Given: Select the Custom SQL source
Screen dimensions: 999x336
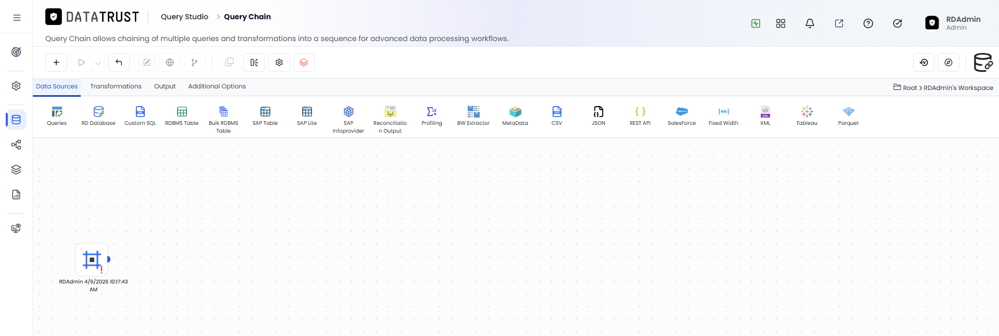Looking at the screenshot, I should coord(140,116).
